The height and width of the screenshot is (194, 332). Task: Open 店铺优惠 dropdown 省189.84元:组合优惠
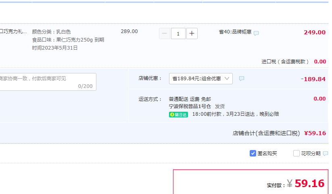pyautogui.click(x=201, y=79)
